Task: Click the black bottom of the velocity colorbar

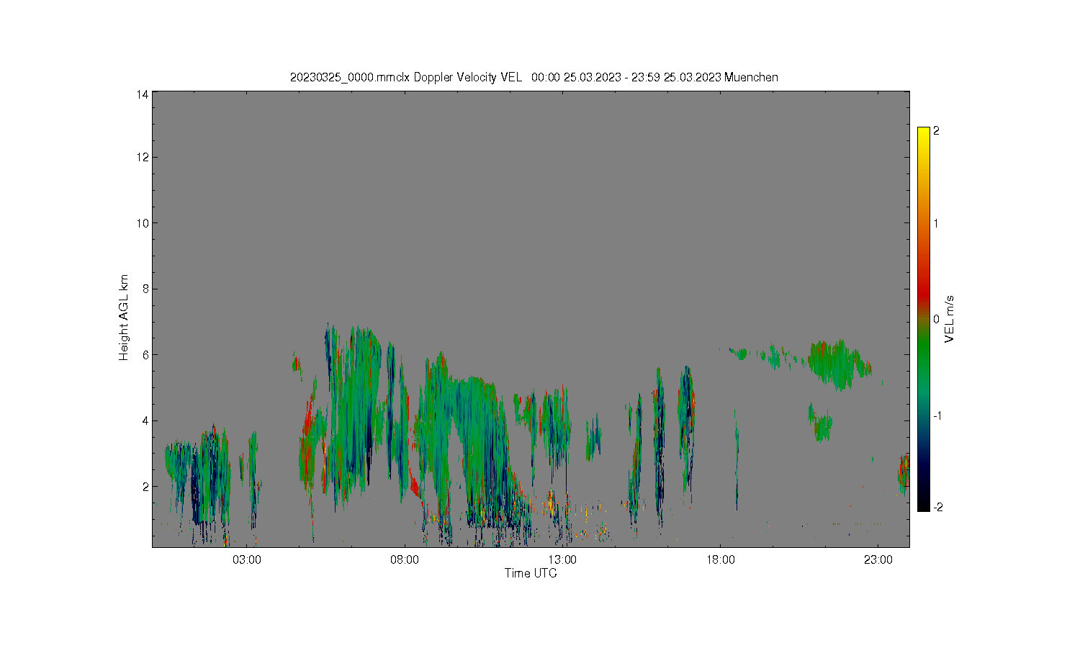Action: pyautogui.click(x=924, y=505)
